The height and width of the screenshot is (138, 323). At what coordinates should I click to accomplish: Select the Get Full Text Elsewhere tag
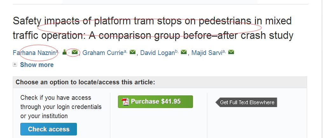coord(246,102)
